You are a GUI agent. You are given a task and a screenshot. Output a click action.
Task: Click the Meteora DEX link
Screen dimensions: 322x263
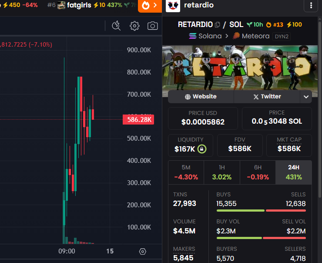tap(251, 36)
